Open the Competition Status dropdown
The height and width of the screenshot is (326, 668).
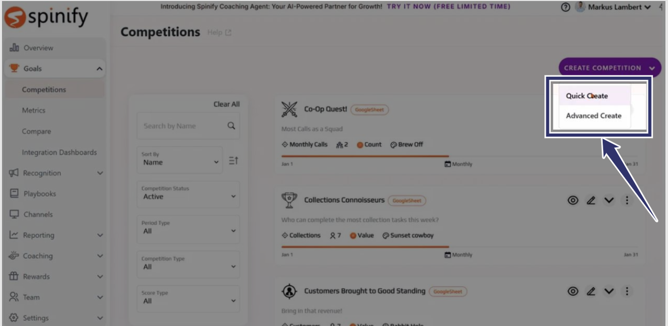[x=188, y=193]
